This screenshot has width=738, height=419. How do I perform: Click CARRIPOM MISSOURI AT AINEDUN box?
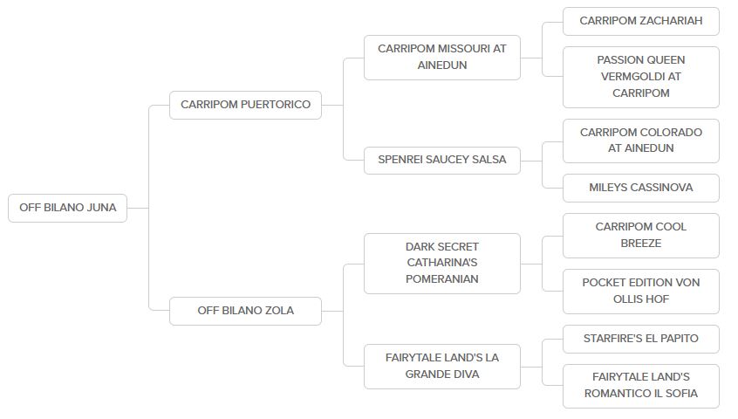tap(441, 57)
